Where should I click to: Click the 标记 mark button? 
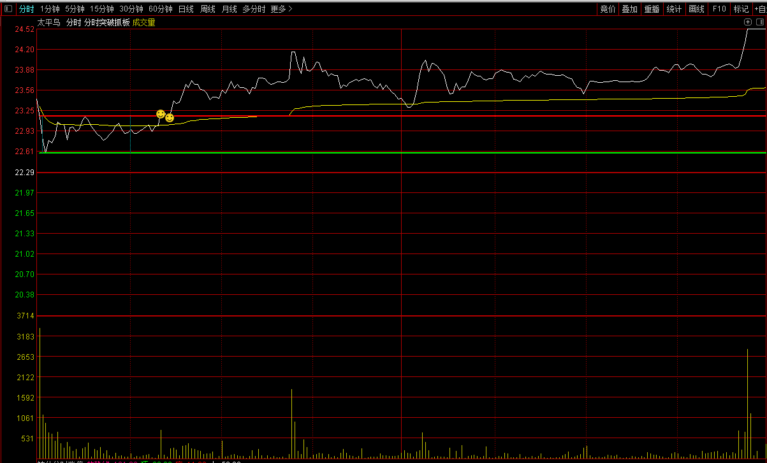[741, 9]
